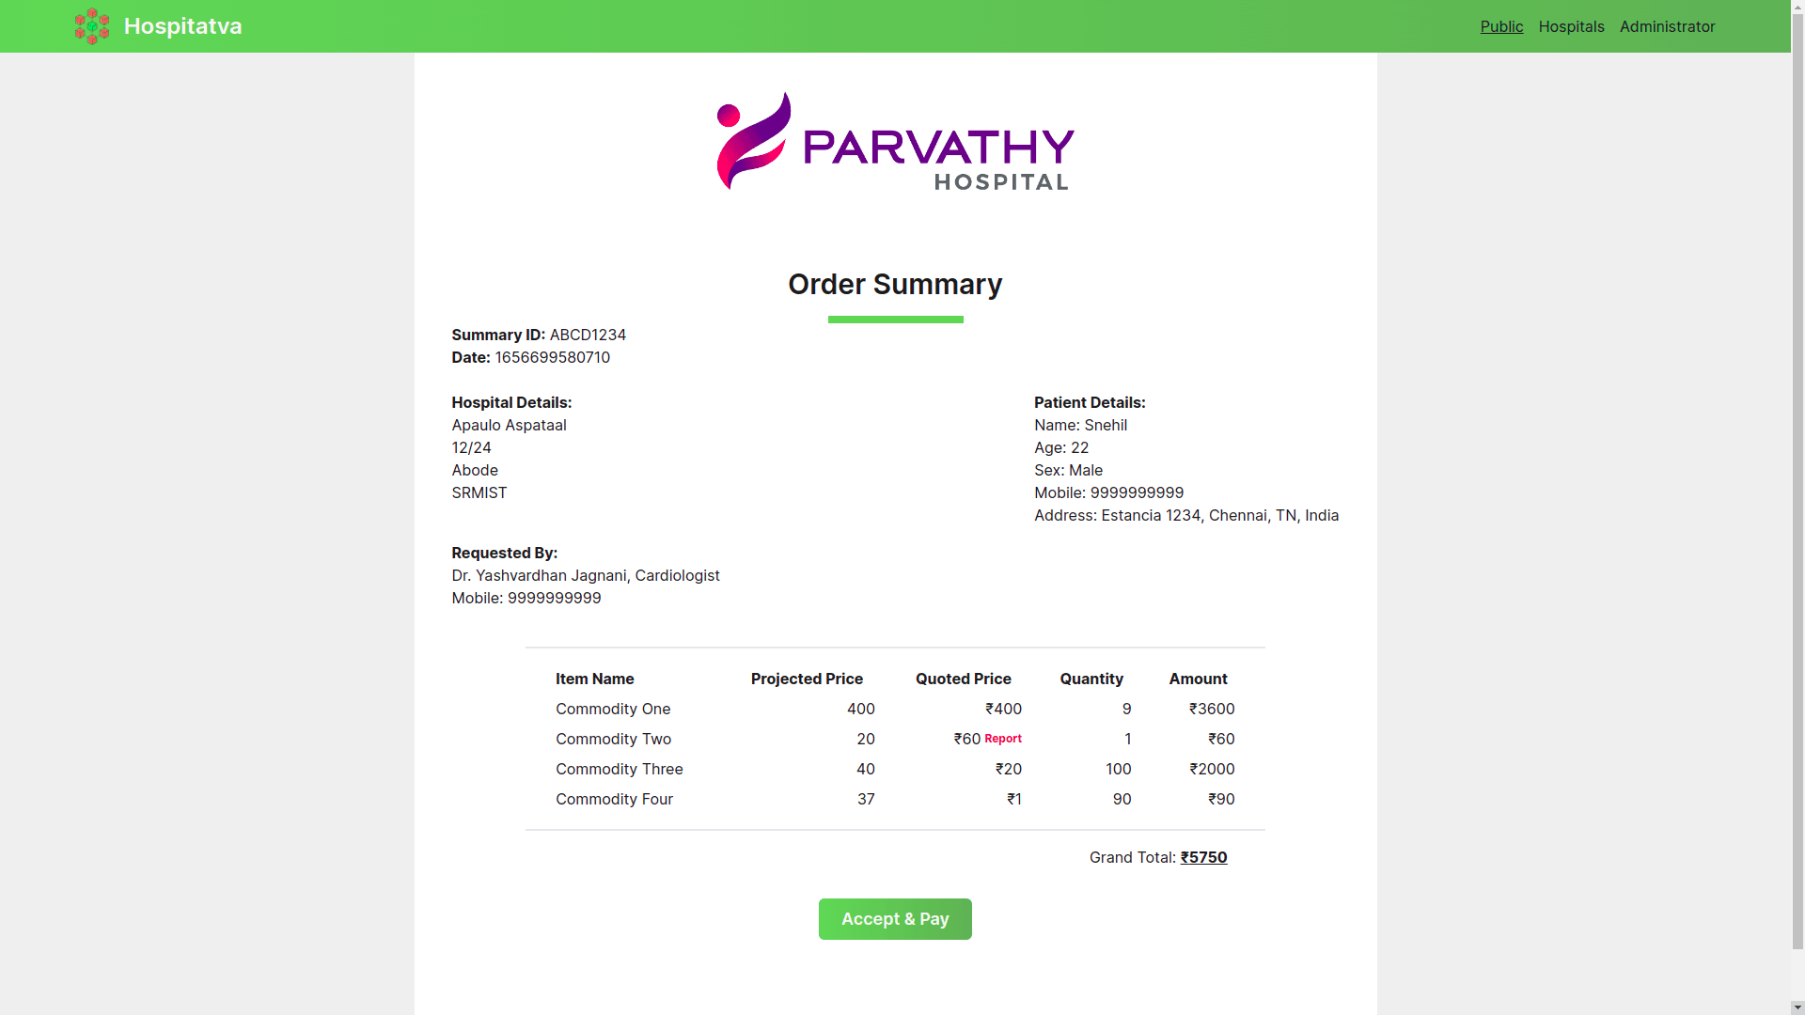Screen dimensions: 1805x1015
Task: Click the Grand Total ₹5750 amount
Action: [1203, 857]
